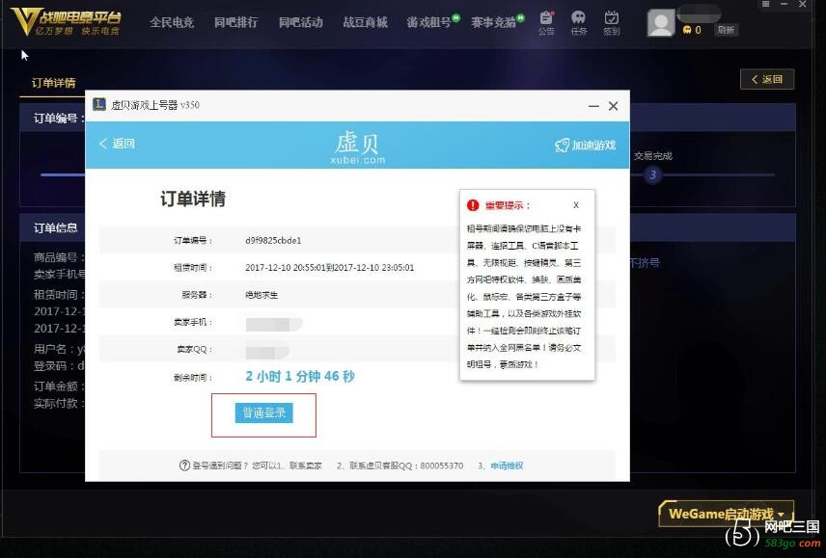Screen dimensions: 826x558
Task: Open the 赛事竞猜 menu
Action: tap(493, 22)
